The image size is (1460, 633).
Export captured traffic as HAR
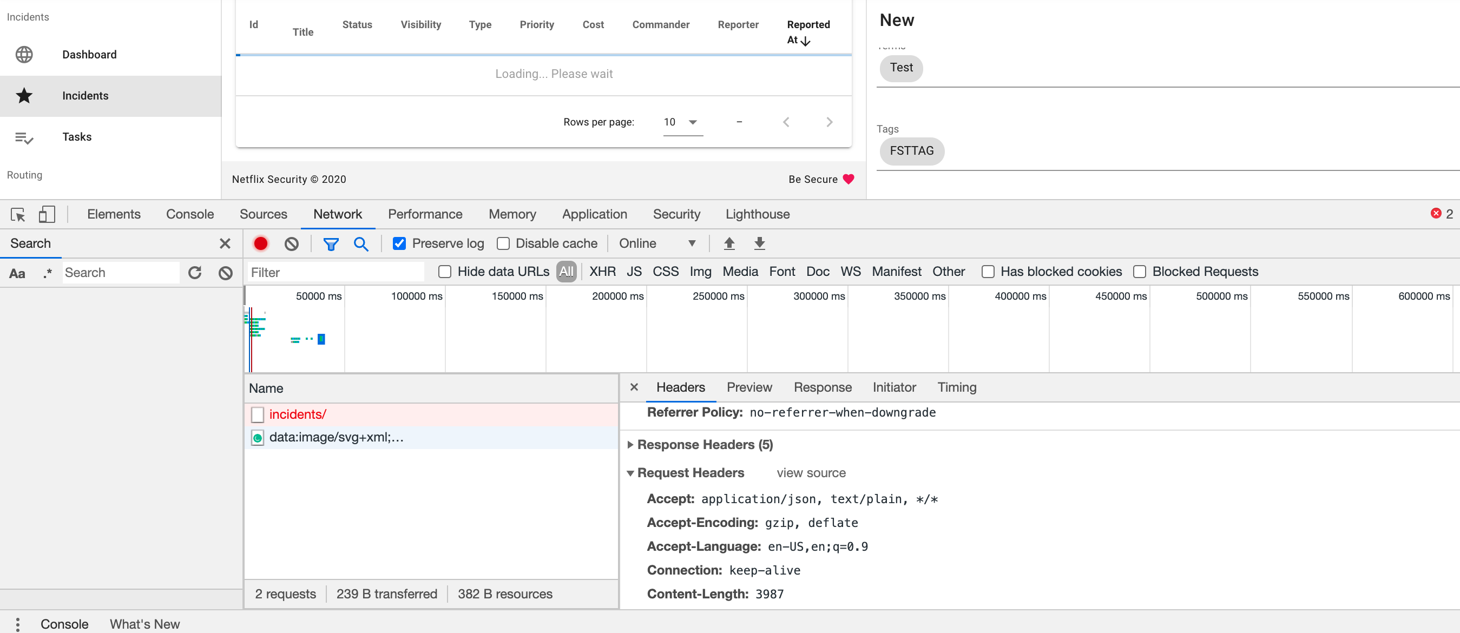click(759, 243)
